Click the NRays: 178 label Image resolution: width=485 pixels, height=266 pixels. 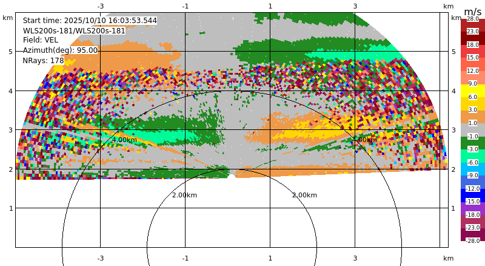point(43,61)
